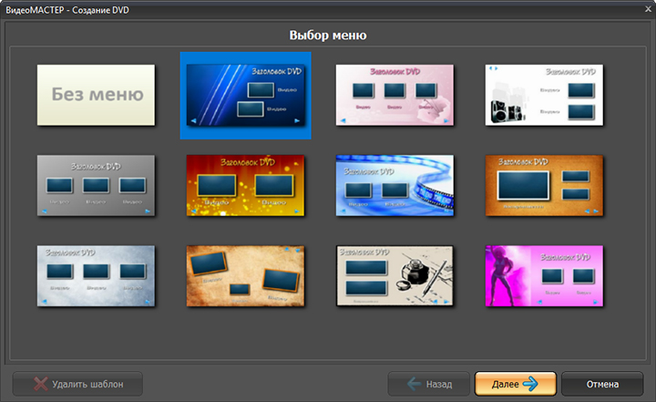Image resolution: width=656 pixels, height=402 pixels.
Task: Select the white template with loudspeakers
Action: coord(544,95)
